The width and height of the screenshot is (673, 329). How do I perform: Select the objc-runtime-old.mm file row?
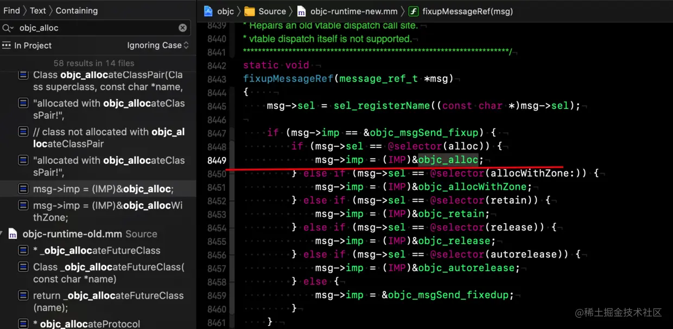pos(98,234)
